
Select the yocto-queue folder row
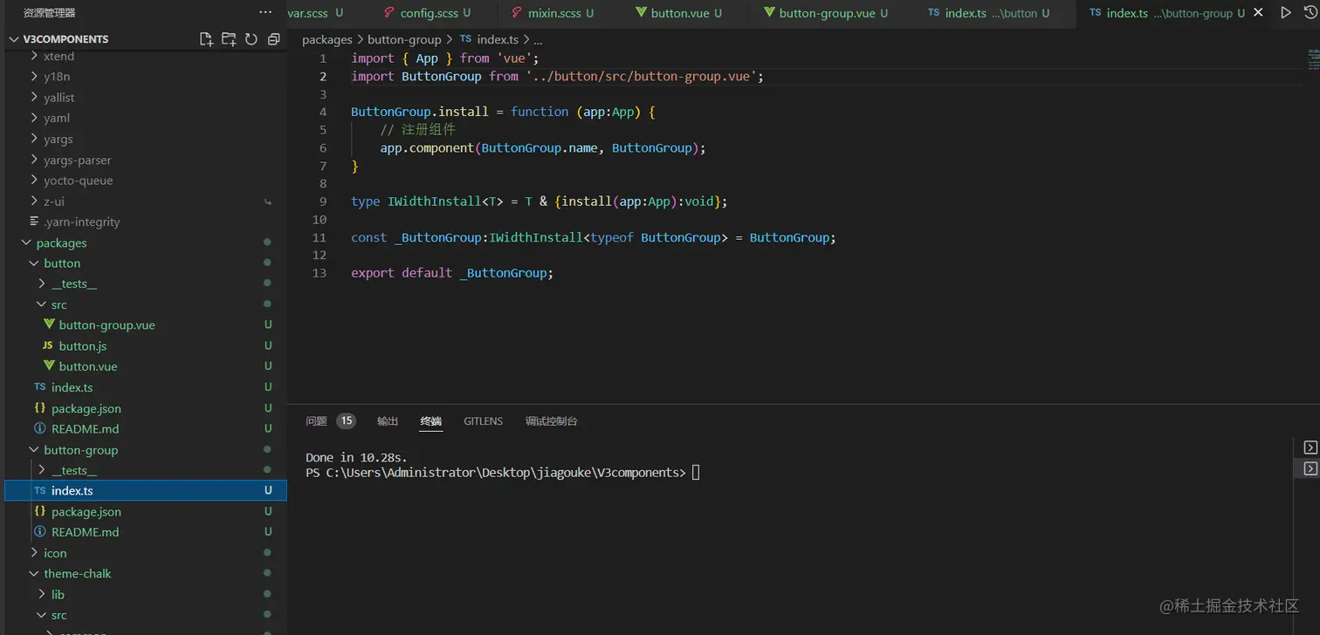pos(146,181)
